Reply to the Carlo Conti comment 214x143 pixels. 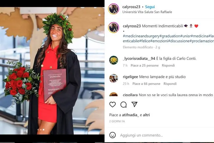[168, 65]
